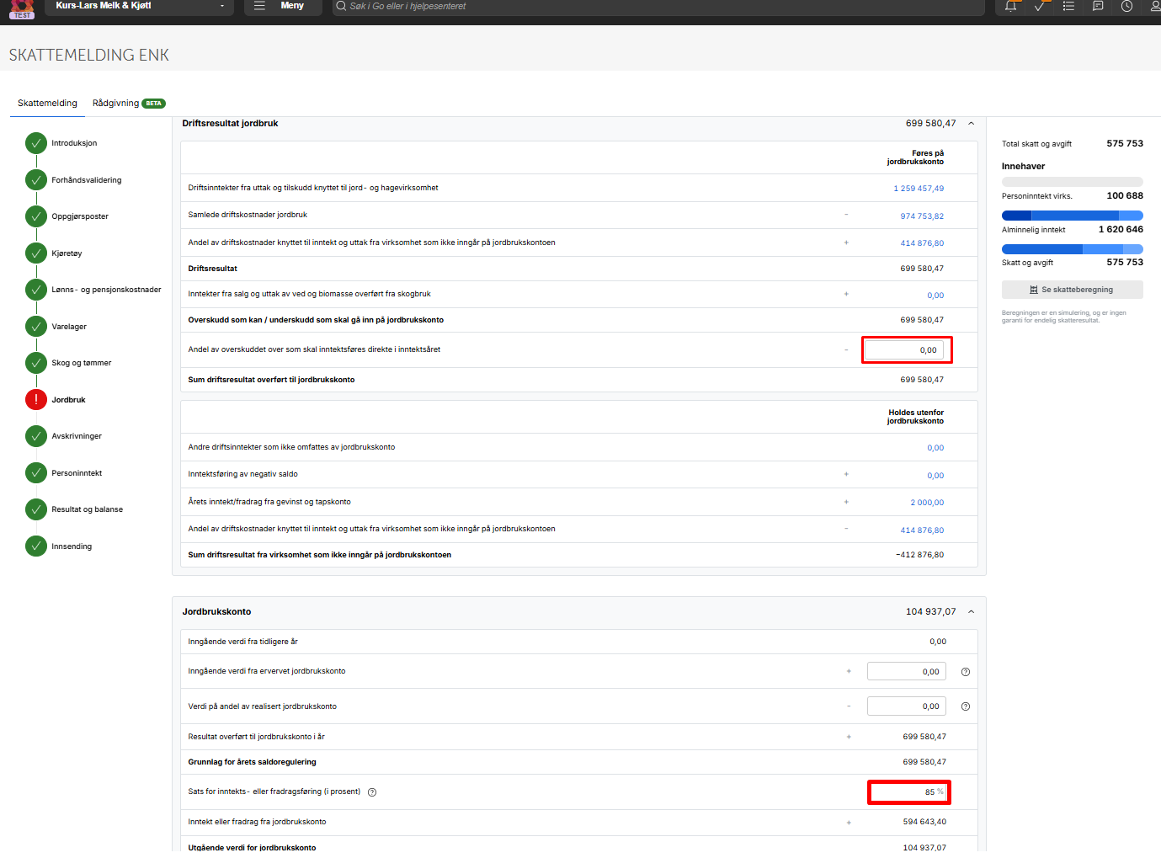Click the Resultat og balanse checkmark icon

click(x=36, y=509)
